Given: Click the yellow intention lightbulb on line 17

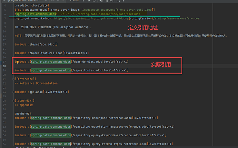Looking at the screenshot, I should [18, 62].
